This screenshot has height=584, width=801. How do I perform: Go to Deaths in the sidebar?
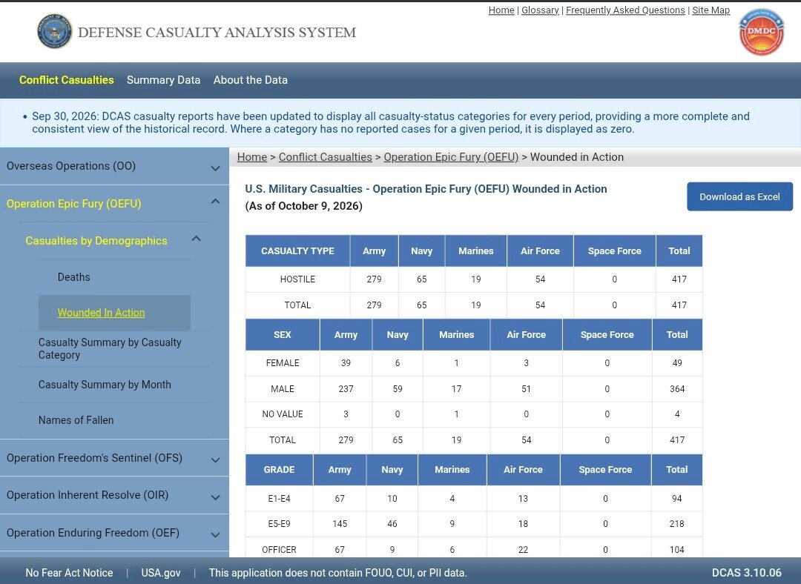(73, 277)
